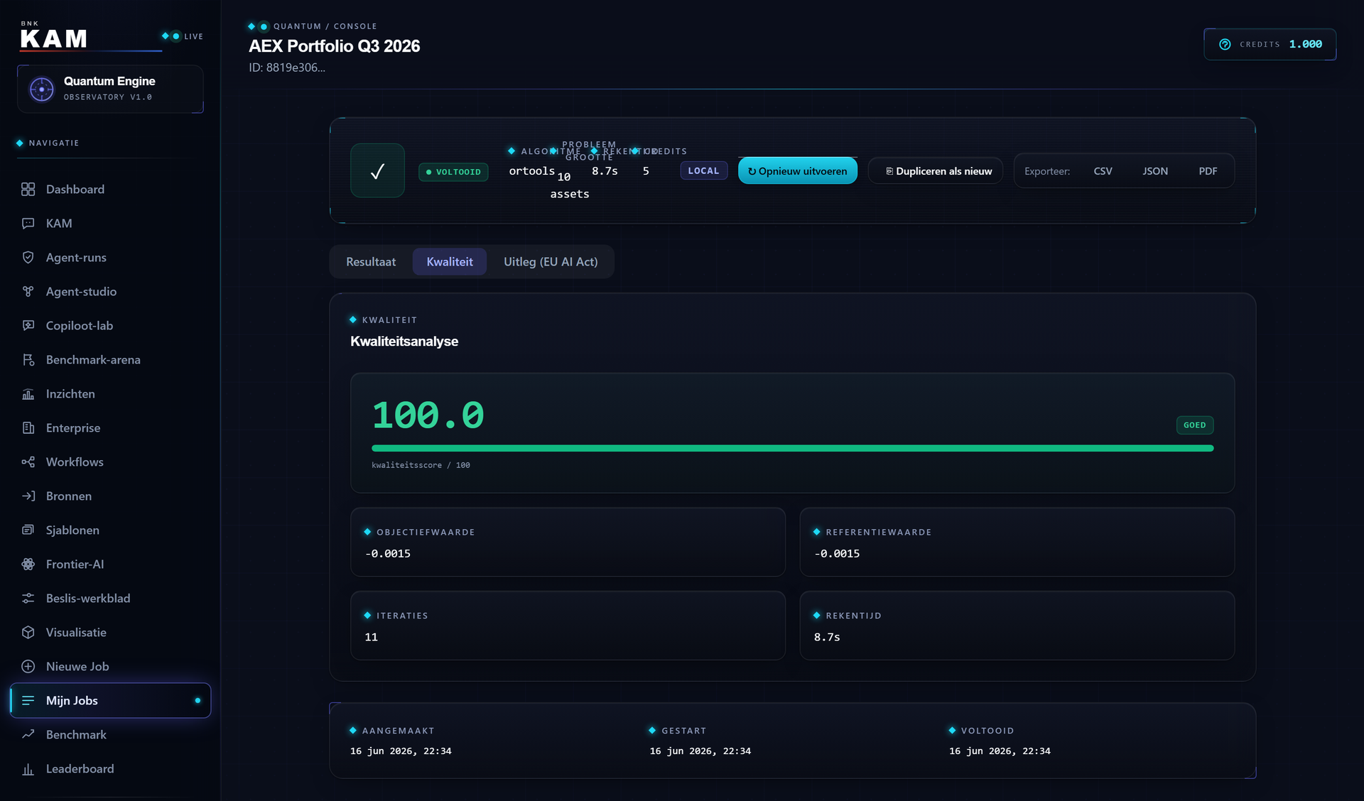This screenshot has width=1364, height=801.
Task: Open the Uitleg (EU AI Act) tab
Action: (x=551, y=262)
